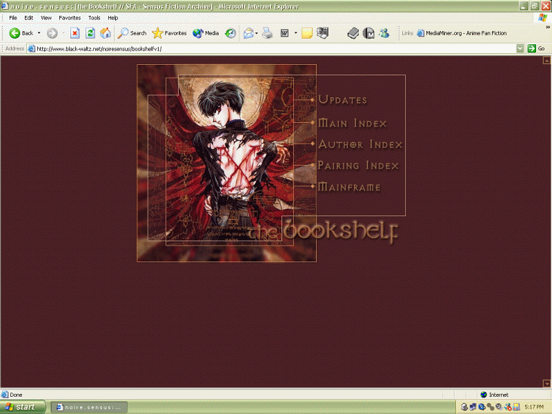Open the Author Index link

pyautogui.click(x=359, y=145)
